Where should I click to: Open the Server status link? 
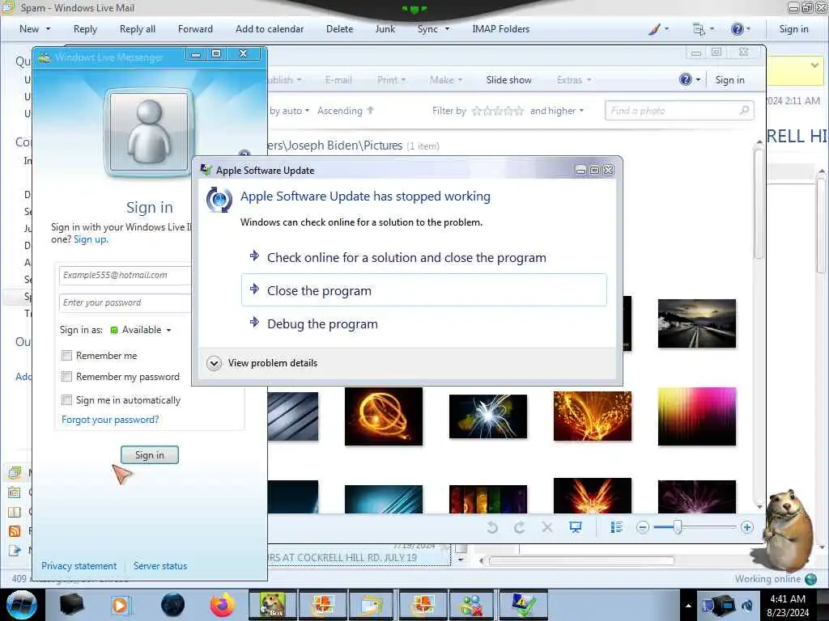[x=160, y=565]
